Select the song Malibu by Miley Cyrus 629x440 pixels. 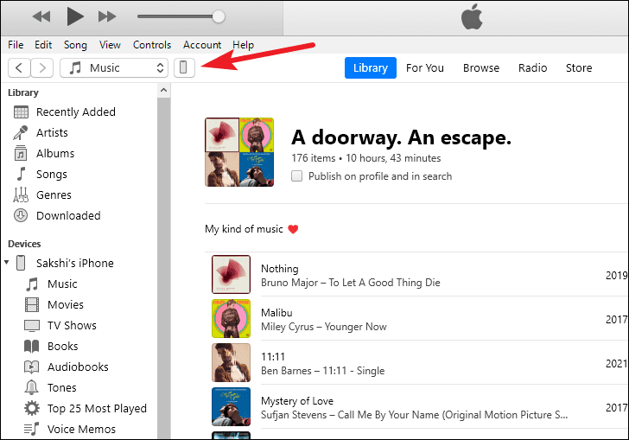(416, 319)
